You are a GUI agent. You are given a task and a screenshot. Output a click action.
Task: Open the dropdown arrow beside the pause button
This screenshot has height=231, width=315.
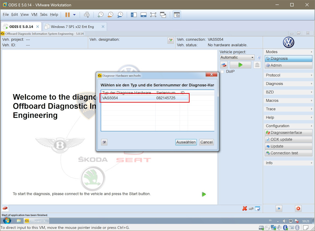point(74,15)
